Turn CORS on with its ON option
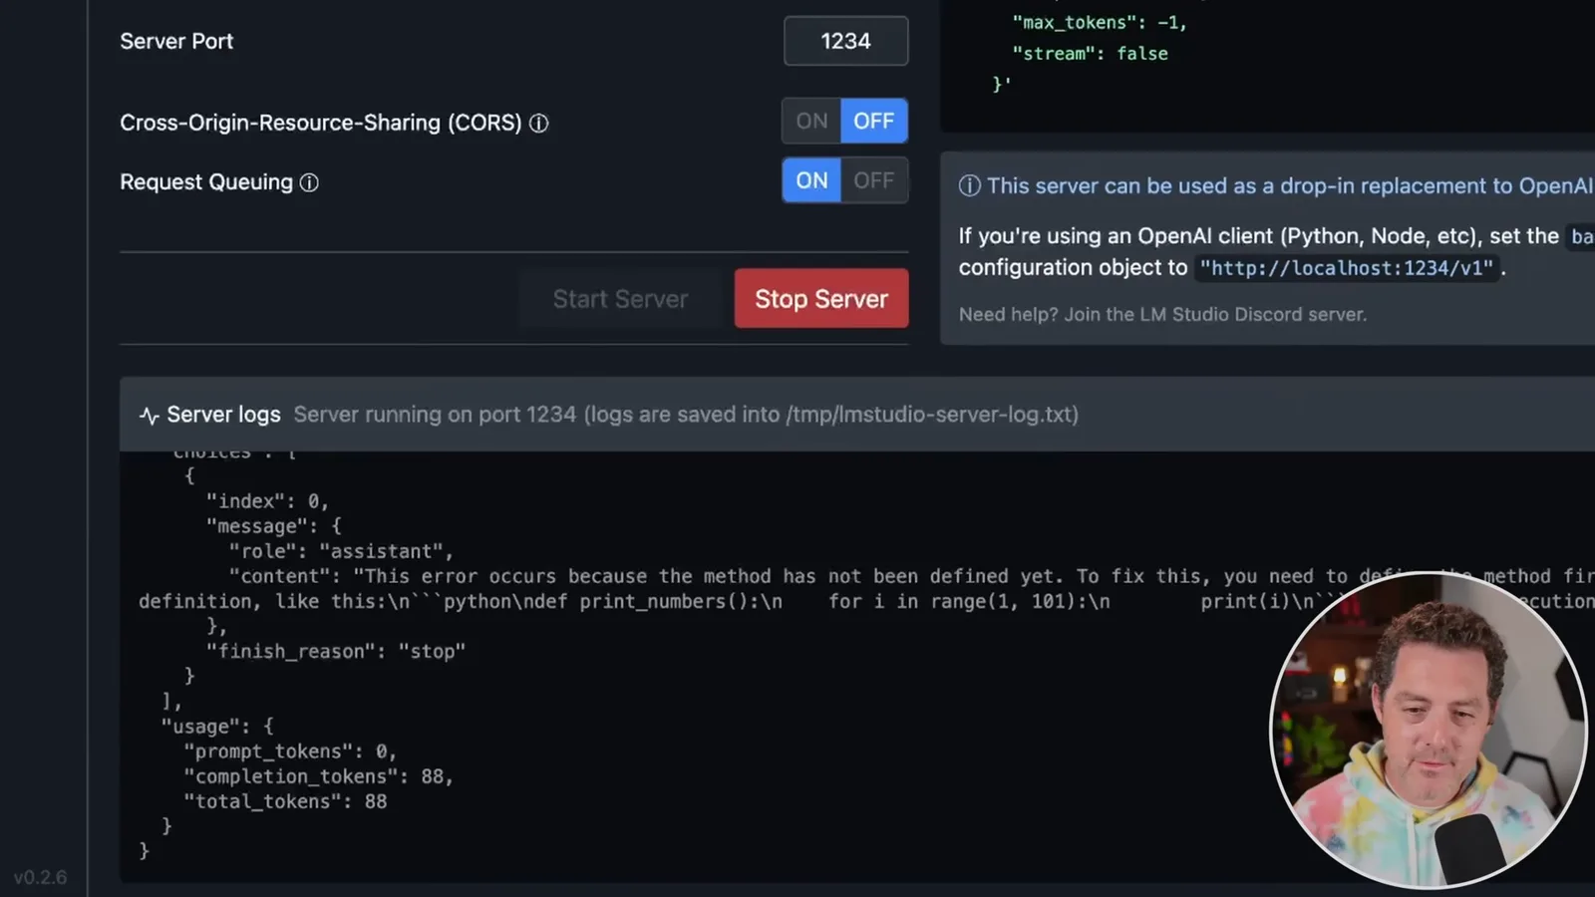Viewport: 1595px width, 897px height. pyautogui.click(x=811, y=121)
